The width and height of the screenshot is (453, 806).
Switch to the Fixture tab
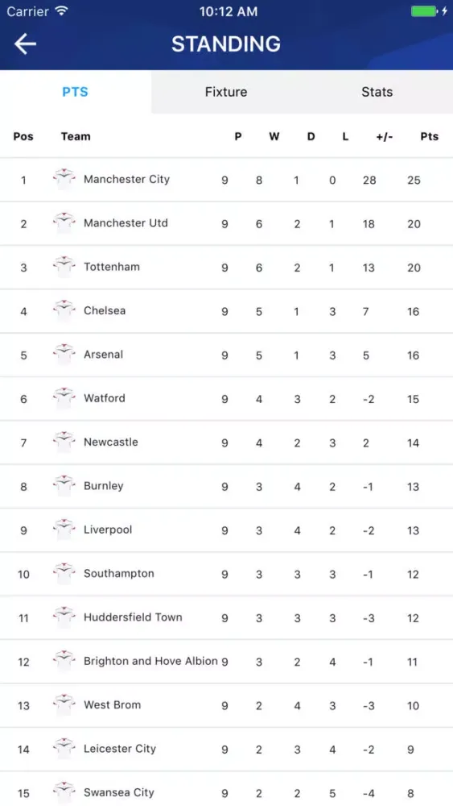click(x=226, y=92)
